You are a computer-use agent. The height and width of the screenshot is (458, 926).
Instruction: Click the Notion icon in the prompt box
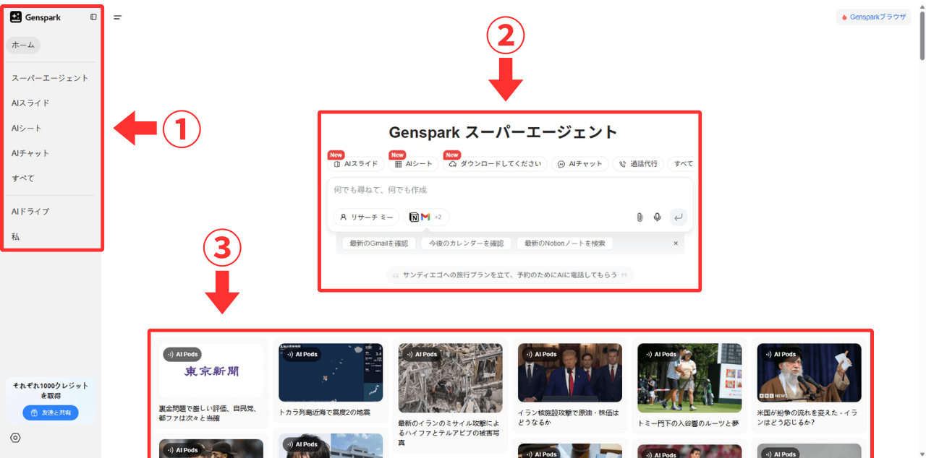coord(415,217)
